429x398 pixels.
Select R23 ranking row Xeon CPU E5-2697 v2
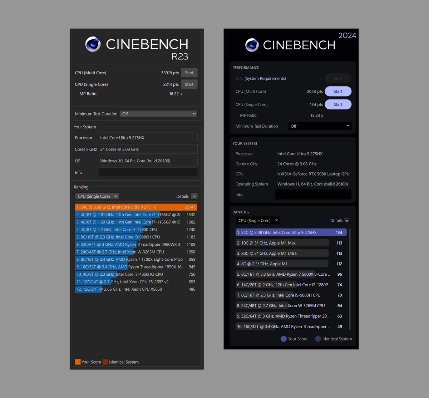pos(136,282)
